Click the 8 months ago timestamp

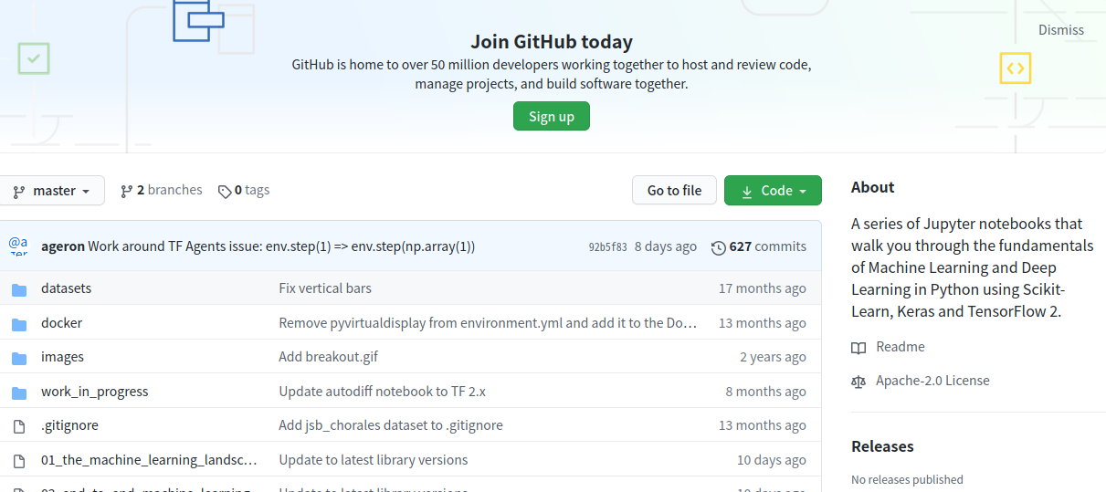(x=766, y=392)
